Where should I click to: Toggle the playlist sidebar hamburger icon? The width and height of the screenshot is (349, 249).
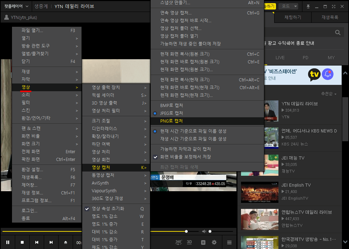pos(229,243)
